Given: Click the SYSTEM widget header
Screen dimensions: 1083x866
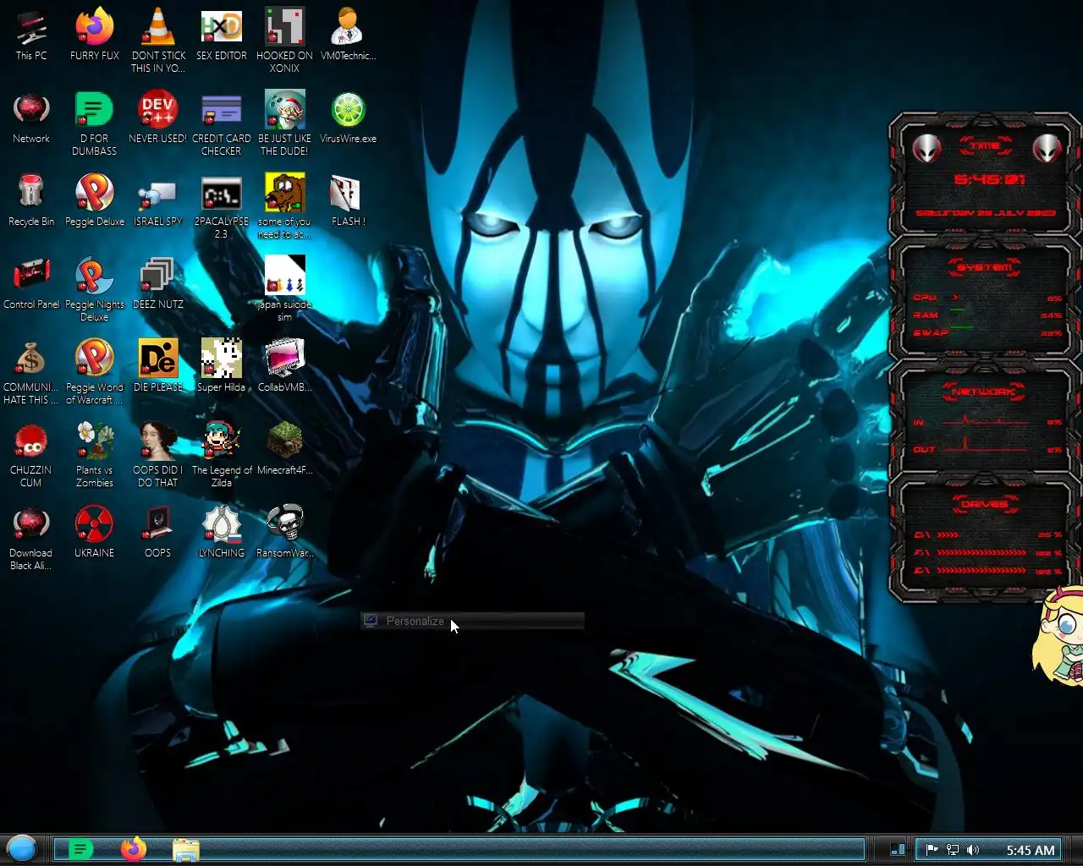Looking at the screenshot, I should tap(984, 267).
